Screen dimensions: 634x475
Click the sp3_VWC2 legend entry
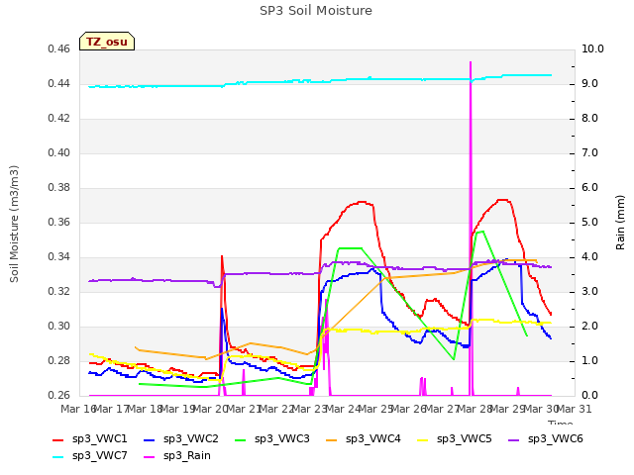(x=181, y=439)
